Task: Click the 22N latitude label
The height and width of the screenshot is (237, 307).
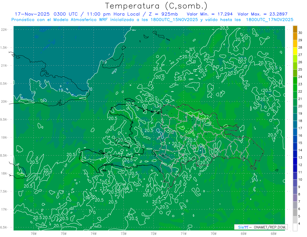Action: coord(4,30)
